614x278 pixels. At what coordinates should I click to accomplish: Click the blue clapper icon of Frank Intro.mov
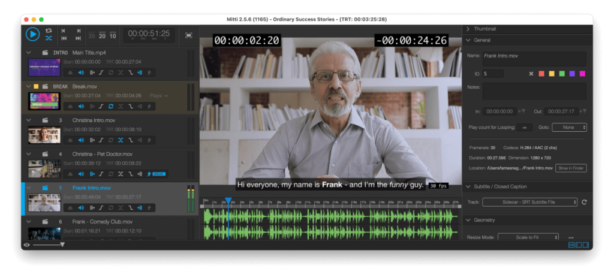pyautogui.click(x=45, y=188)
